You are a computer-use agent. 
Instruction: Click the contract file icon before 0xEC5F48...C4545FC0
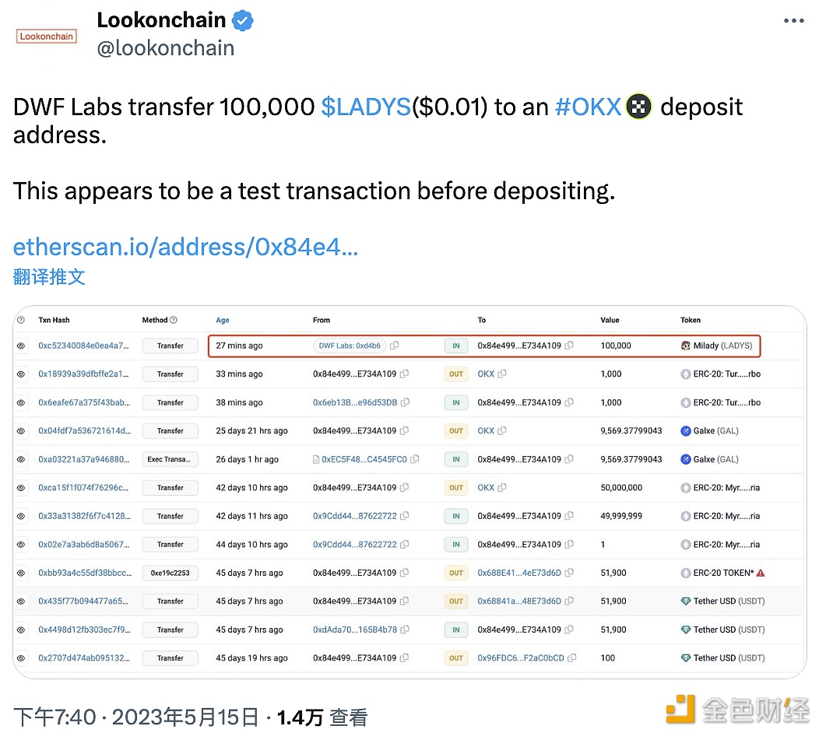317,459
